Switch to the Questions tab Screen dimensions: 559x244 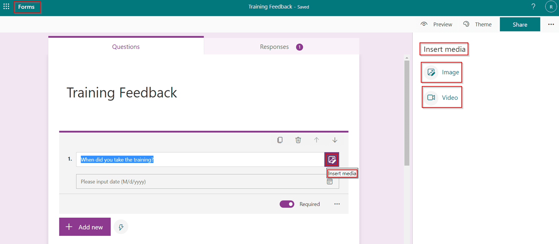point(126,46)
